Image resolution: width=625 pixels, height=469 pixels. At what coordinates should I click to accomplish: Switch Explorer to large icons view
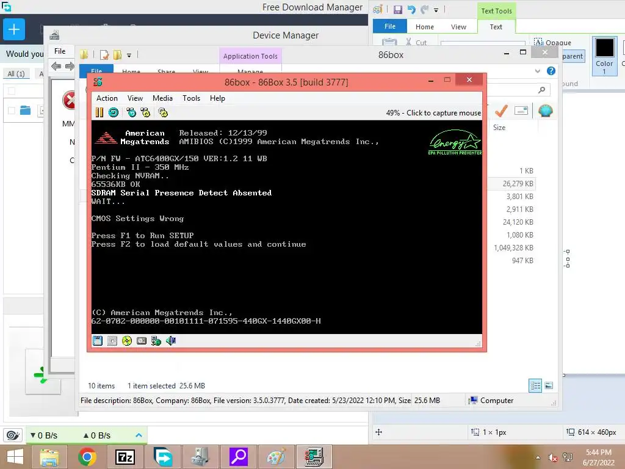click(549, 385)
